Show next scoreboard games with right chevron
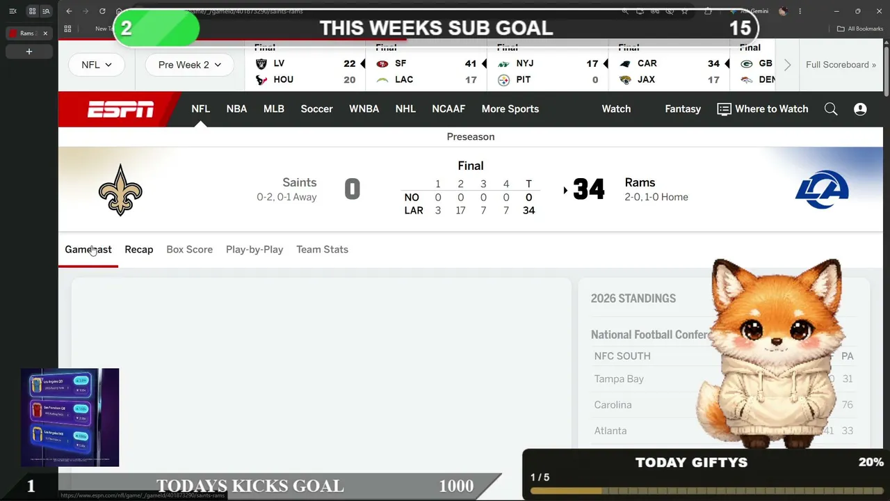This screenshot has width=890, height=501. pos(787,65)
